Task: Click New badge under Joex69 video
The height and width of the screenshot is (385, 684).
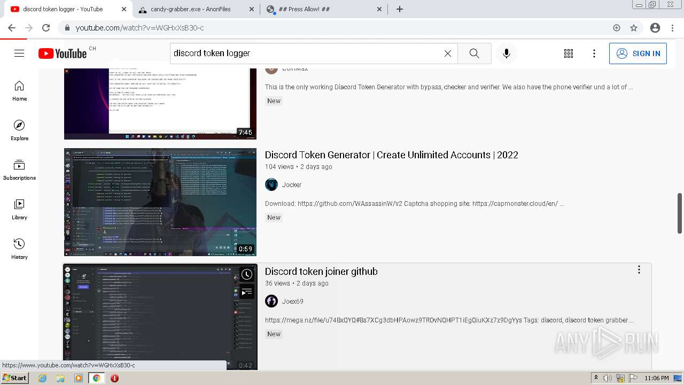Action: (274, 334)
